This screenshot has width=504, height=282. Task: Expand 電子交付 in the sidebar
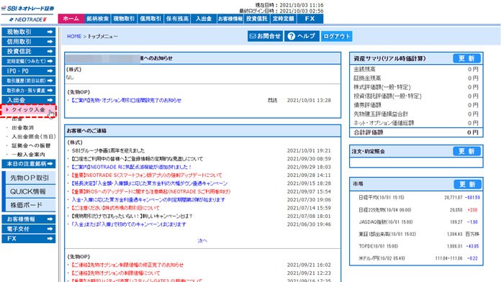[29, 229]
